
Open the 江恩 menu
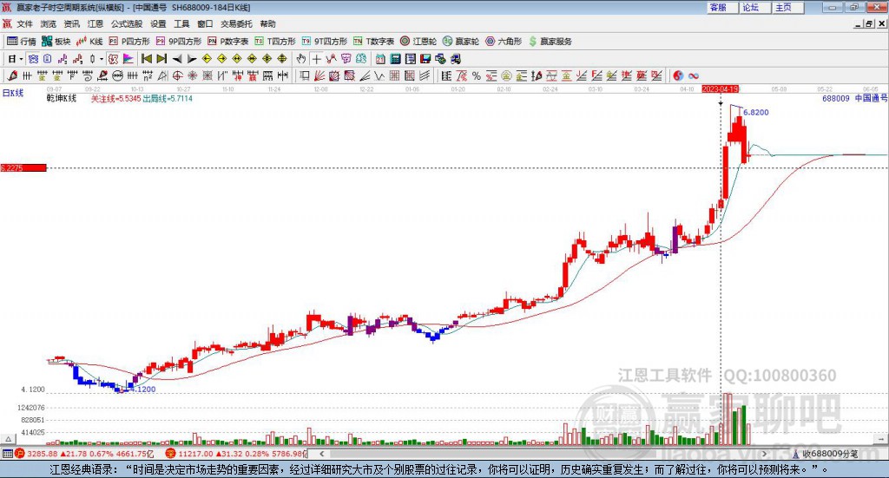tap(95, 23)
